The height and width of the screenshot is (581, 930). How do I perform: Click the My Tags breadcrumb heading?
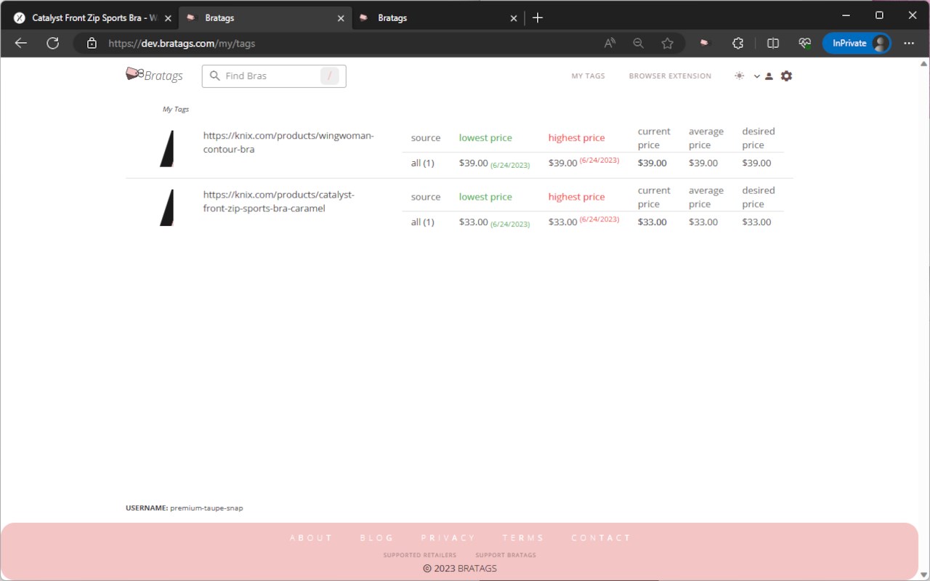[176, 110]
